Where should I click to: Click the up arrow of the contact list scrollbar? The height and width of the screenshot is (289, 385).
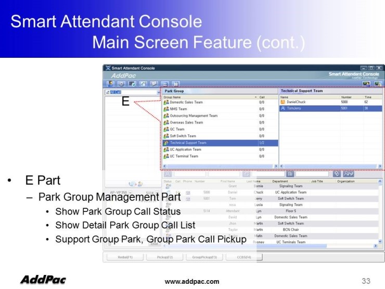tap(380, 181)
